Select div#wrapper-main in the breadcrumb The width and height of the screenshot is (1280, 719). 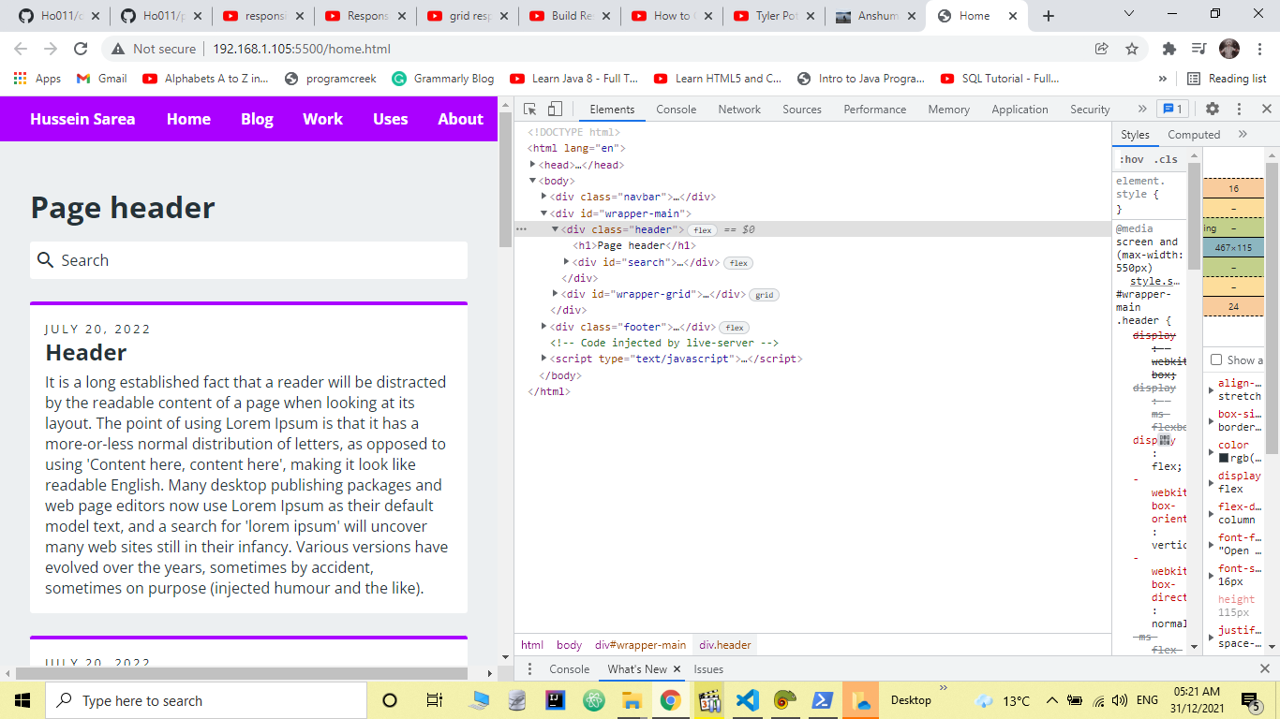(x=640, y=645)
